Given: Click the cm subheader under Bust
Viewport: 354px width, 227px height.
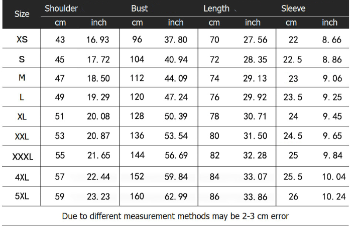Looking at the screenshot, I should (x=137, y=22).
